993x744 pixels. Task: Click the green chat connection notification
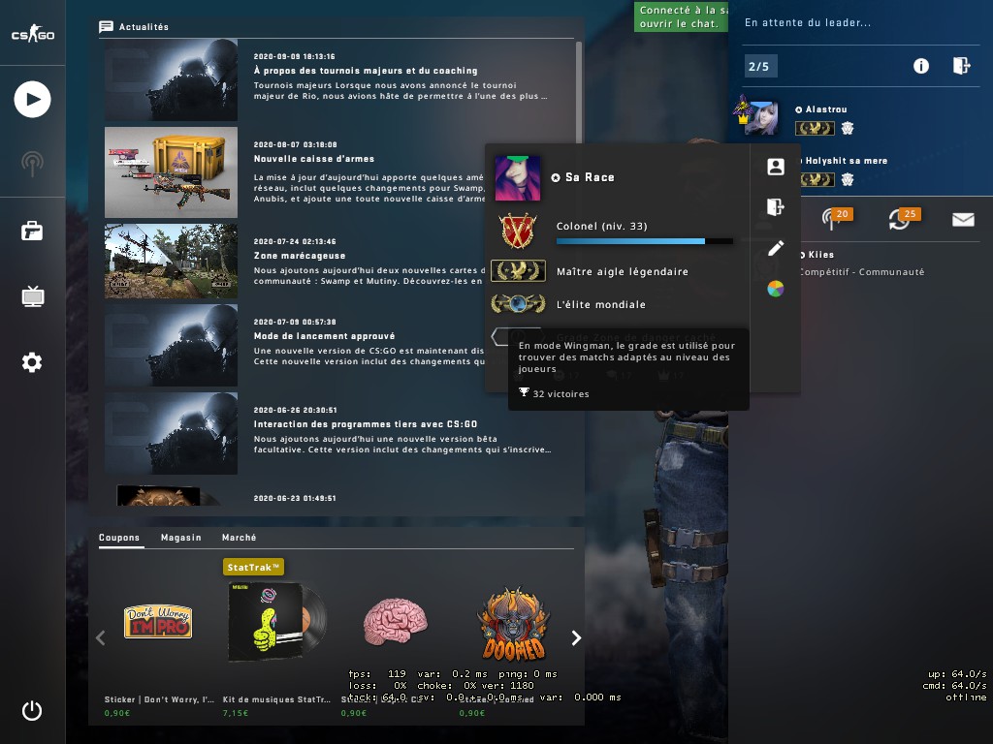click(681, 17)
